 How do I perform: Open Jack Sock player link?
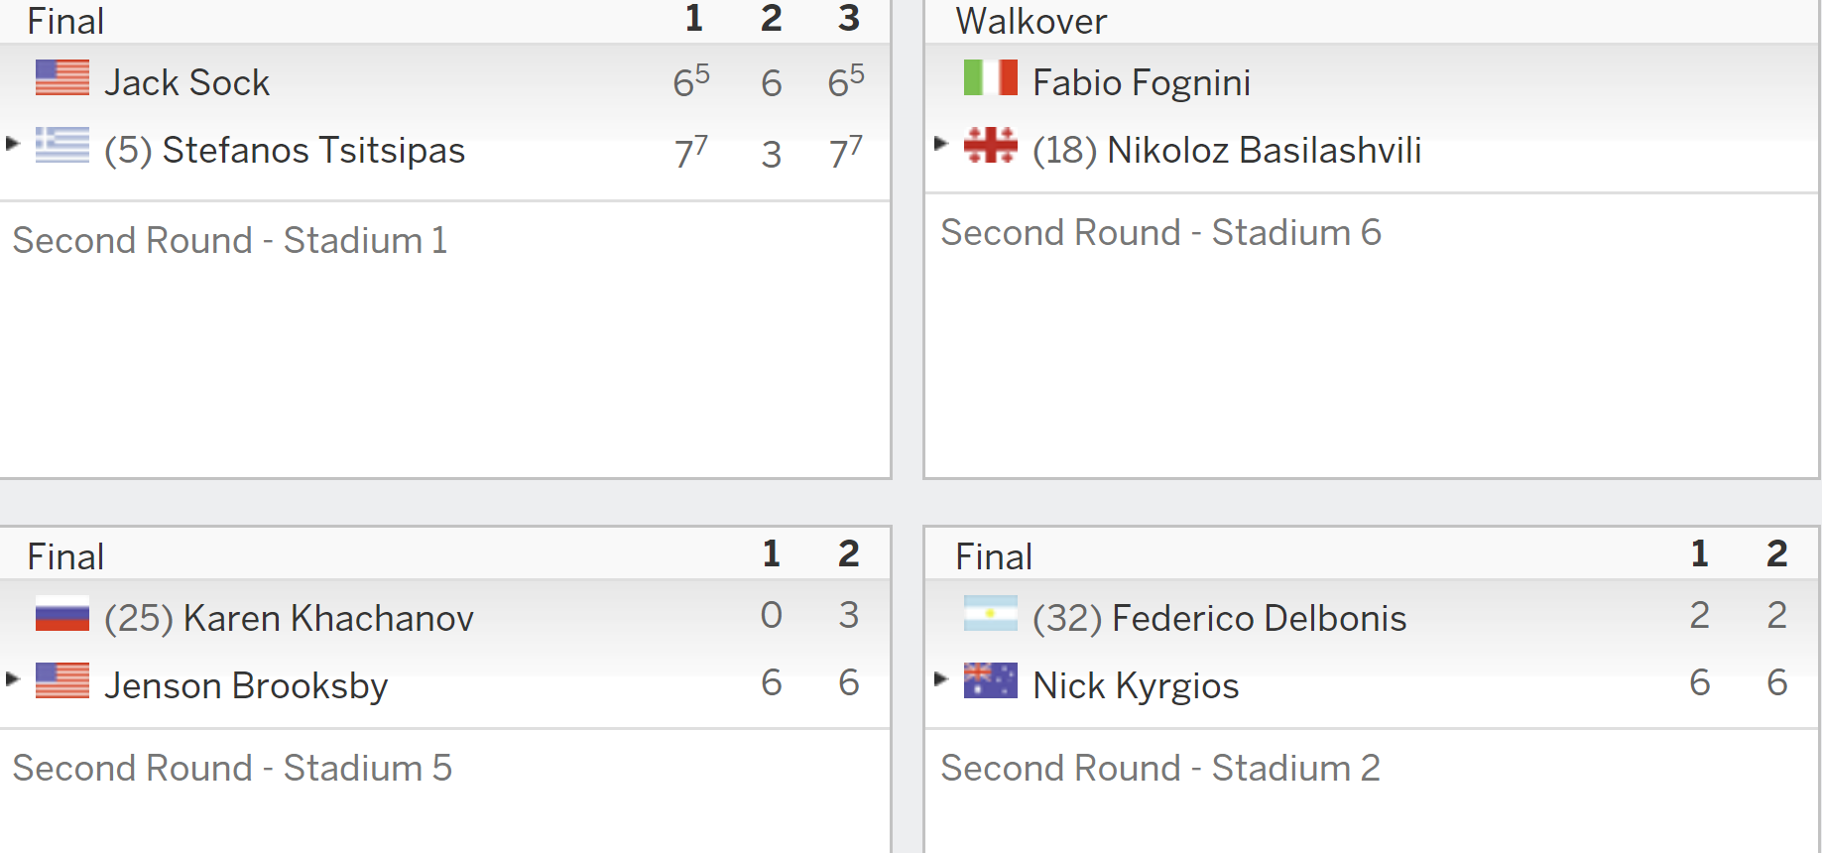(187, 82)
